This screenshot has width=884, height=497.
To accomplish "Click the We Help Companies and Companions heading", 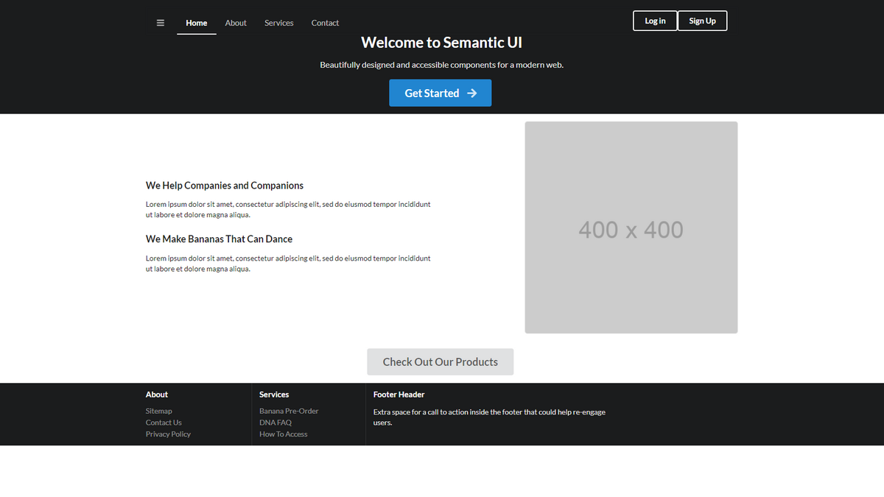I will coord(225,186).
